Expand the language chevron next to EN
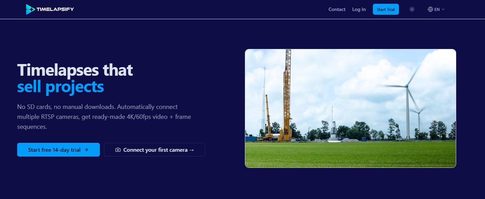 [443, 9]
